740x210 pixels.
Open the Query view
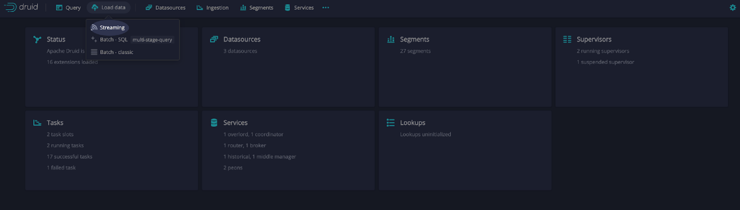pyautogui.click(x=68, y=8)
